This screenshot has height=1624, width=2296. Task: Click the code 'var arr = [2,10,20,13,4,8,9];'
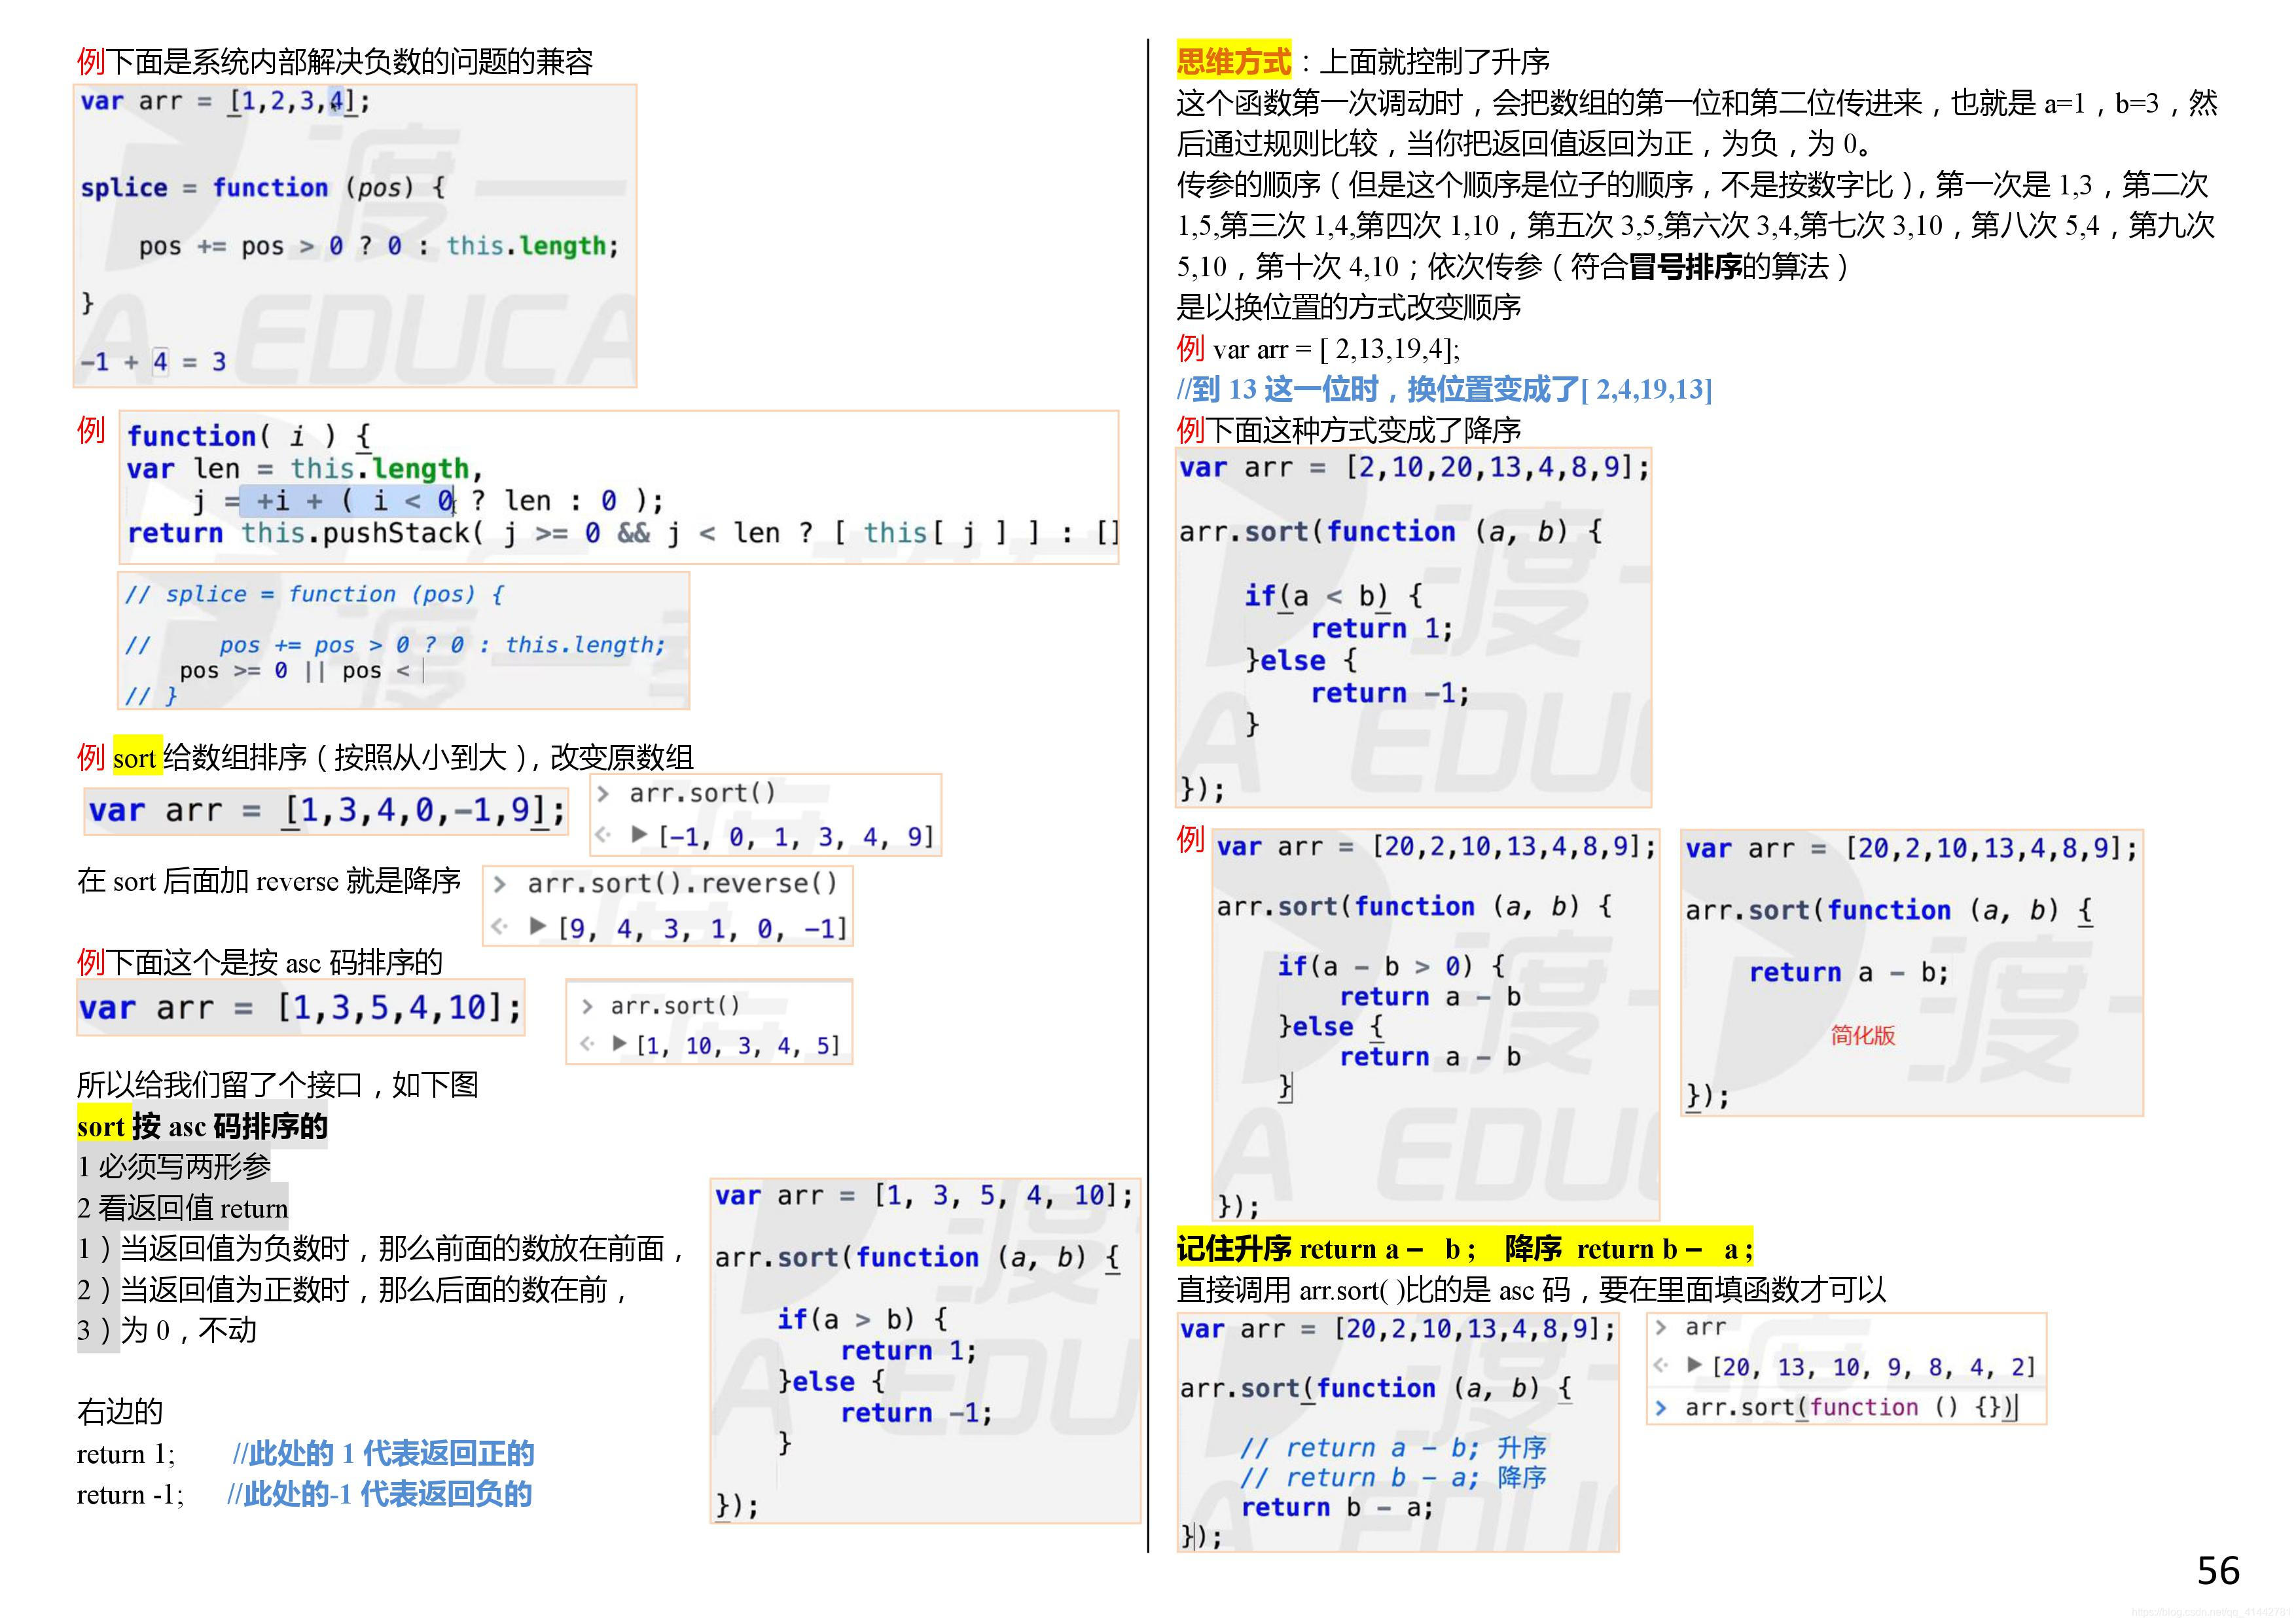pyautogui.click(x=1414, y=467)
